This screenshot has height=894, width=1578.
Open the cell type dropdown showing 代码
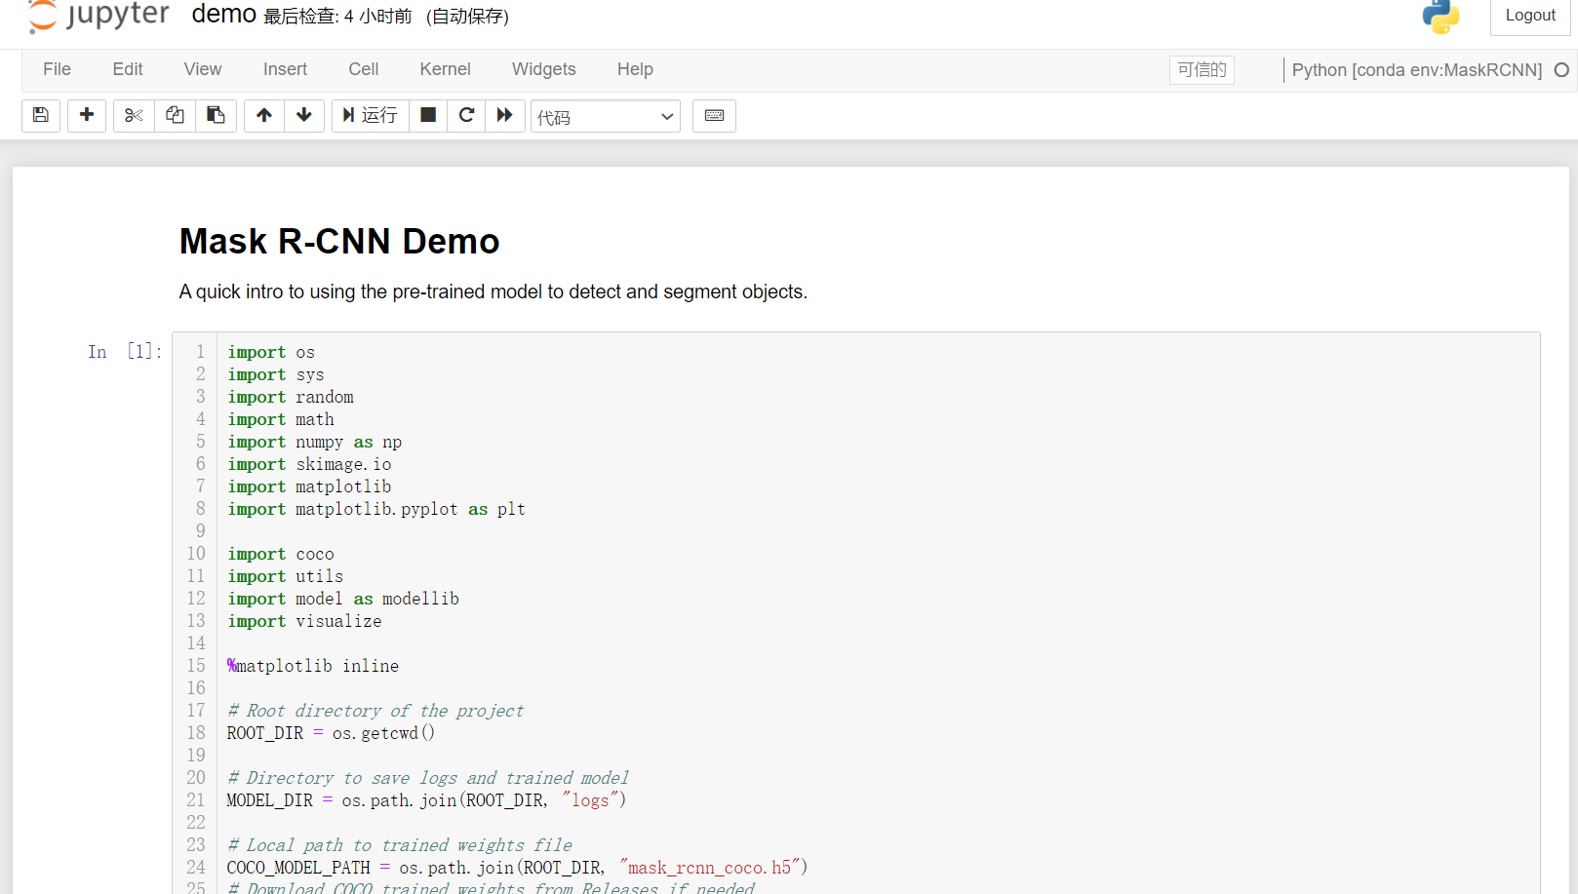click(x=605, y=115)
